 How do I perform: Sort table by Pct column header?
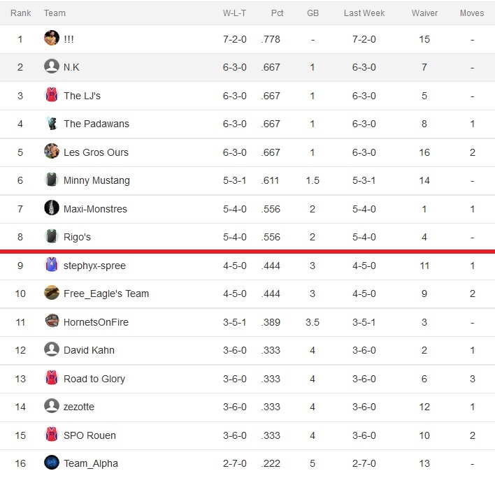click(x=277, y=13)
